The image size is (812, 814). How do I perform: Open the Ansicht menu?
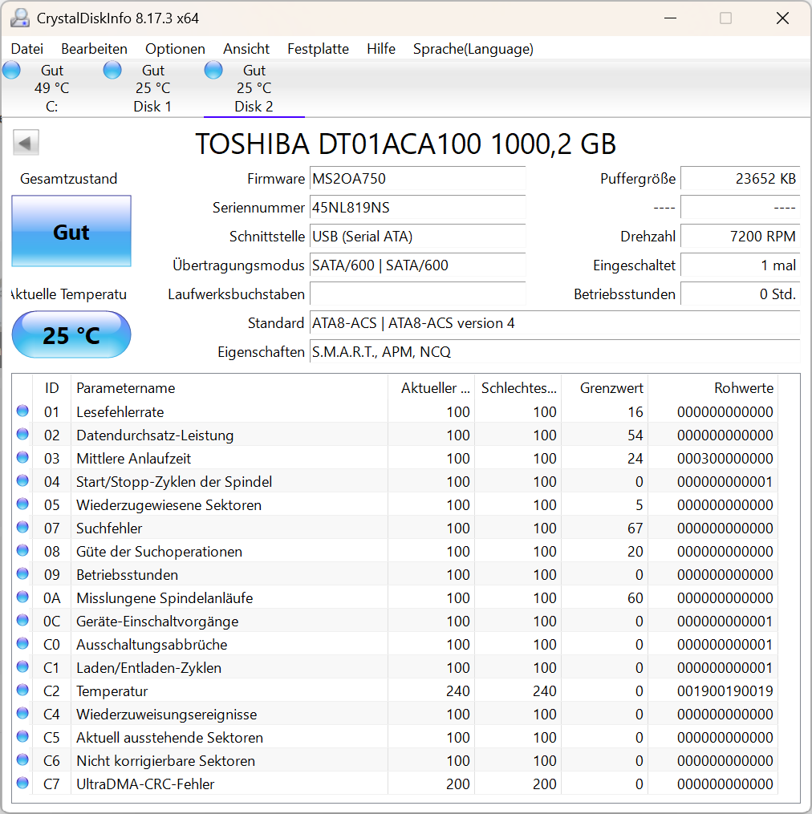246,49
